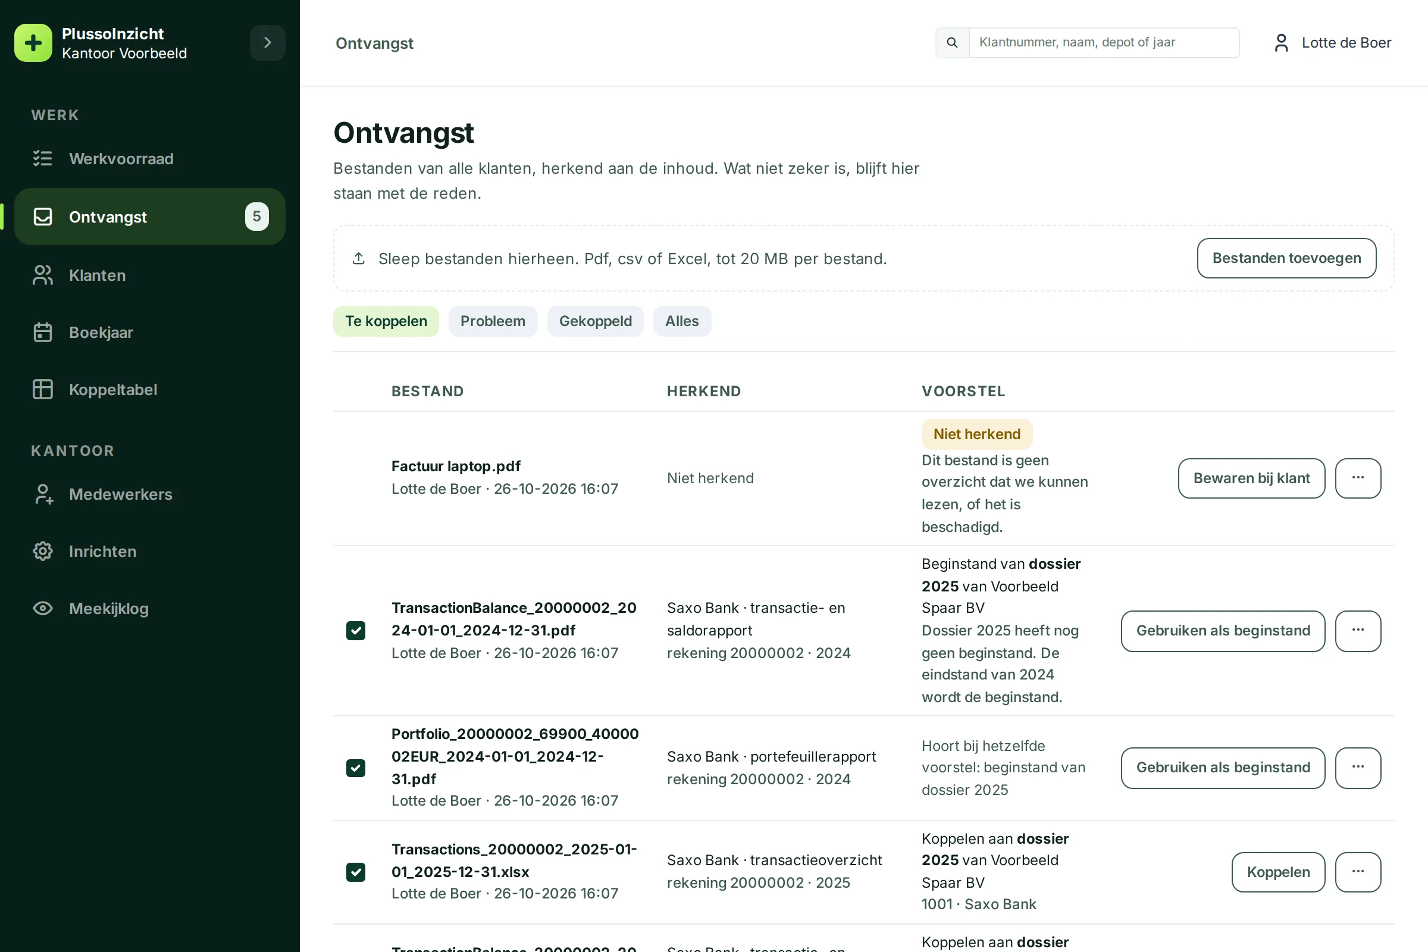Open more options for Portfolio_20000002 pdf
Viewport: 1428px width, 952px height.
[1358, 768]
